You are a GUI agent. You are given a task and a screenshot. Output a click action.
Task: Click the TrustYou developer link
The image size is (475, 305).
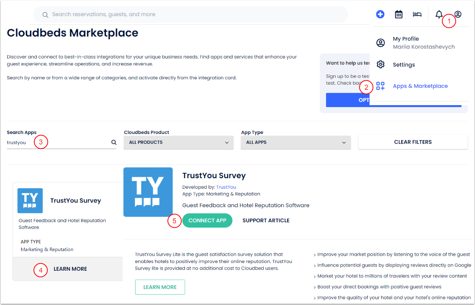click(x=226, y=187)
